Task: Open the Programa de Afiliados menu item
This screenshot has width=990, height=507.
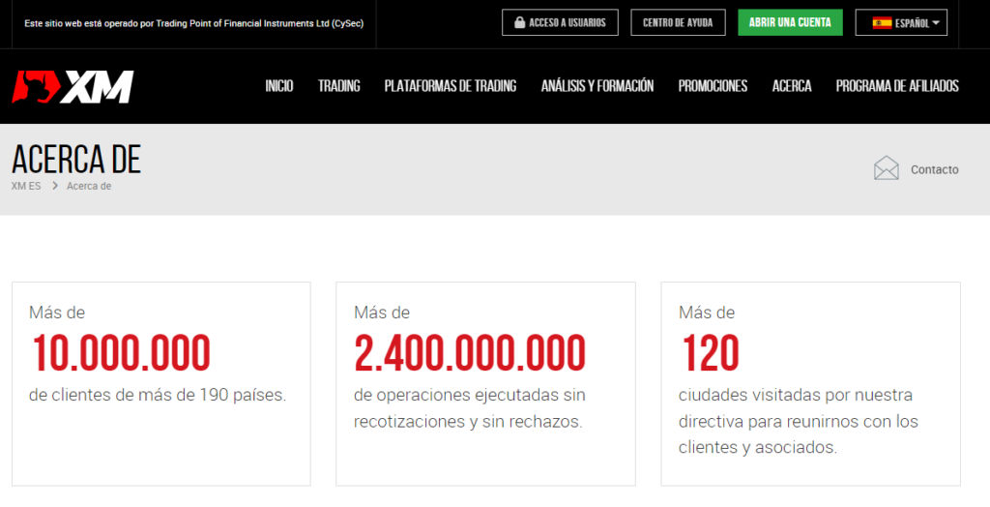Action: [x=896, y=86]
